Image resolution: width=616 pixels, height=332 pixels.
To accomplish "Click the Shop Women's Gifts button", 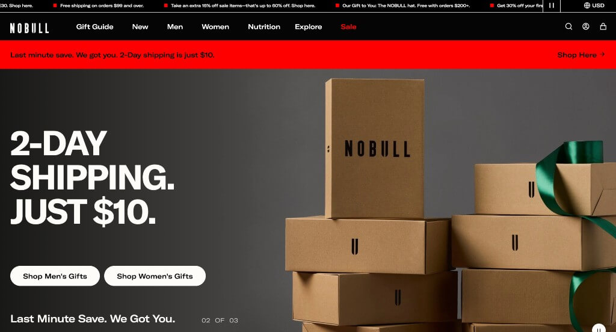I will (155, 276).
